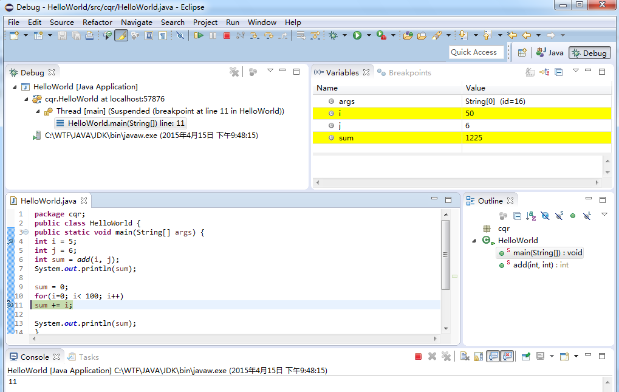The width and height of the screenshot is (619, 392).
Task: Switch to Java perspective
Action: coord(550,52)
